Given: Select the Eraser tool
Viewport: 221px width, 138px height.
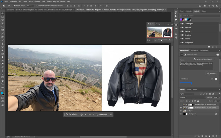Looking at the screenshot, I should pos(3,50).
